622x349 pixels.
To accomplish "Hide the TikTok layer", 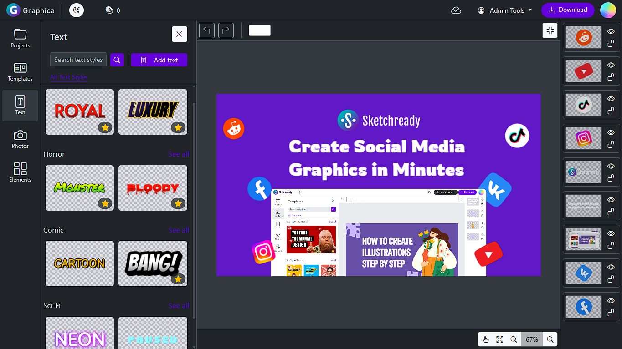I will tap(611, 99).
